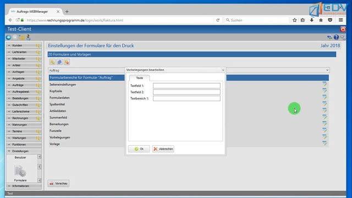
Task: Click the new-record icon next to Kunden
Action: coord(38,46)
